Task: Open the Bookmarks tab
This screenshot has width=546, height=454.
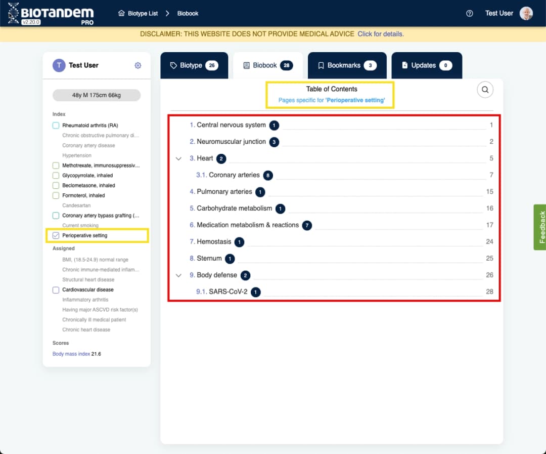Action: [347, 65]
